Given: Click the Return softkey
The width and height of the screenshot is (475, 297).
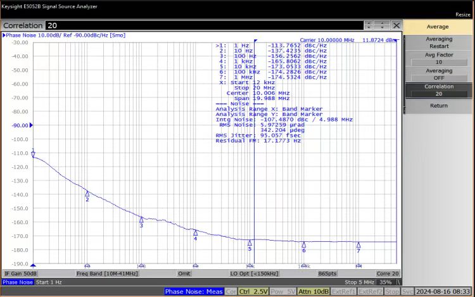Looking at the screenshot, I should click(x=438, y=106).
